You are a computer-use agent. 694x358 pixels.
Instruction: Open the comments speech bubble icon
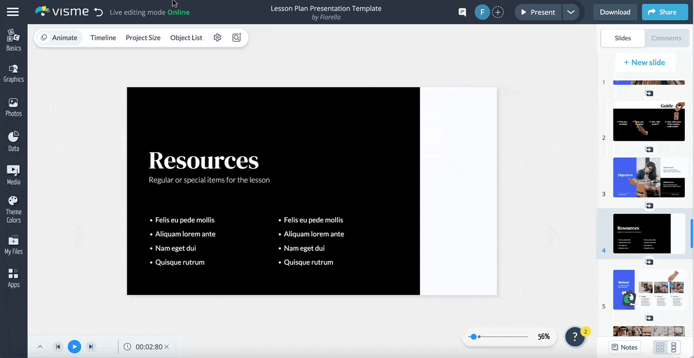click(462, 12)
